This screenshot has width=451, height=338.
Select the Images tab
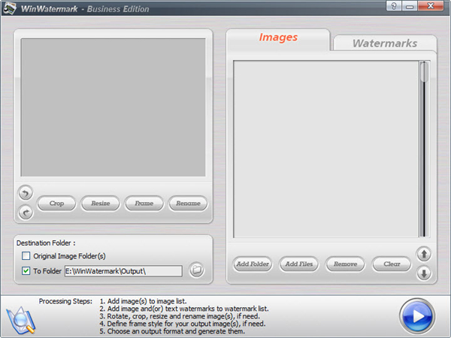278,38
